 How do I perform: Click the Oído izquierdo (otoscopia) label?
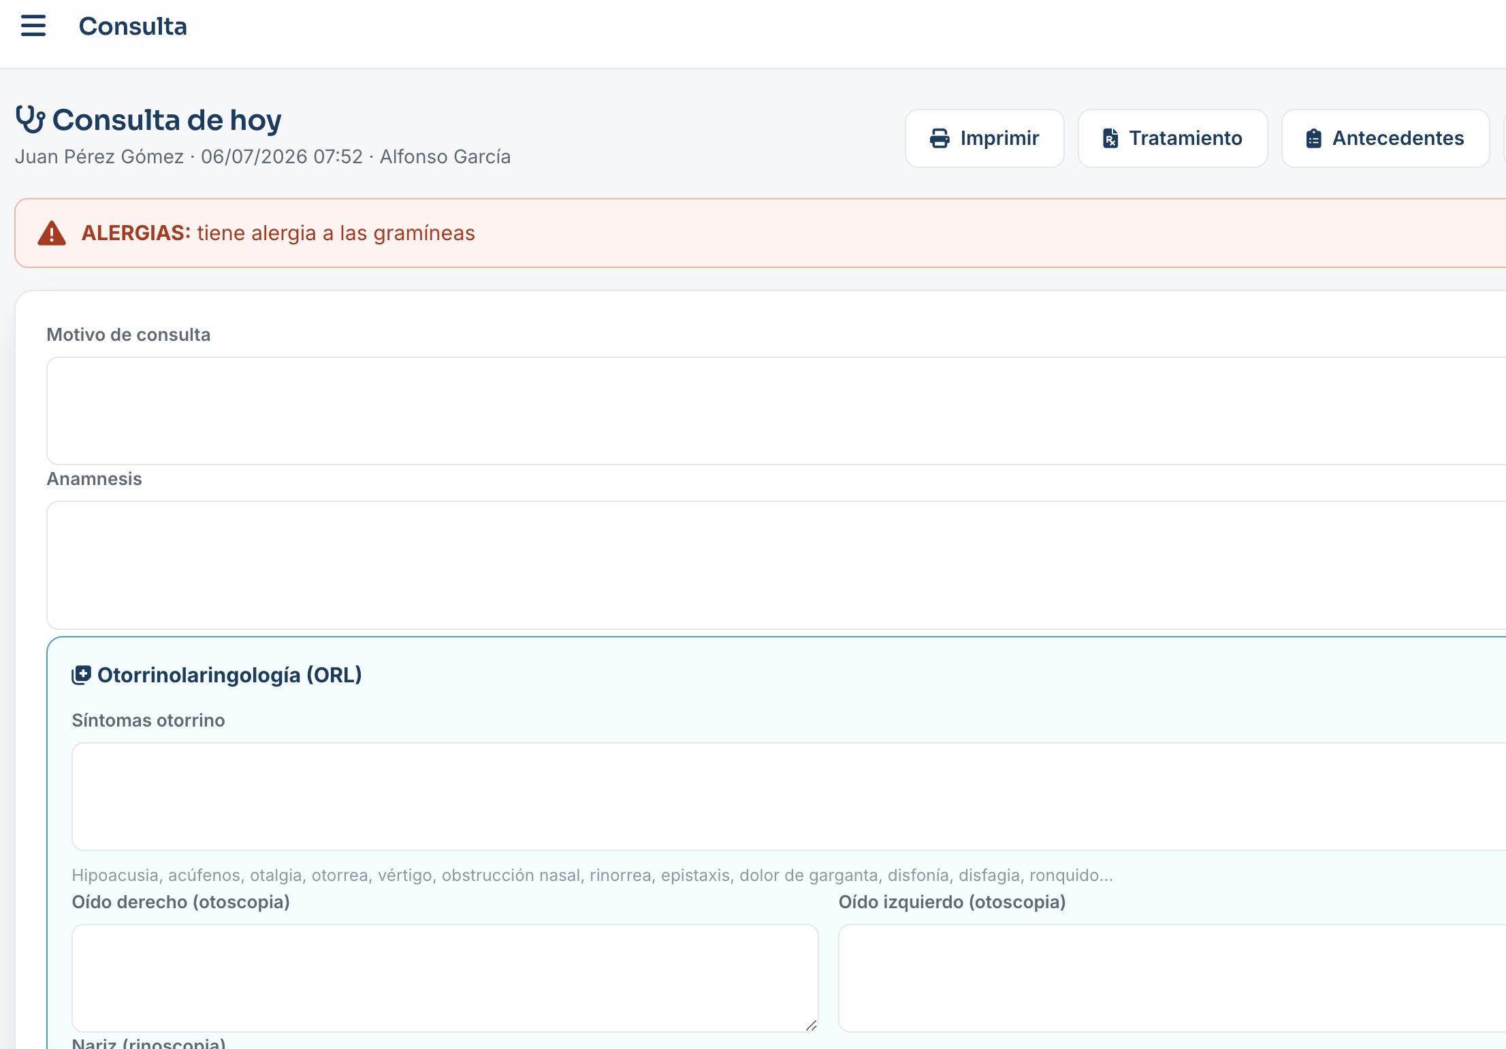[952, 902]
